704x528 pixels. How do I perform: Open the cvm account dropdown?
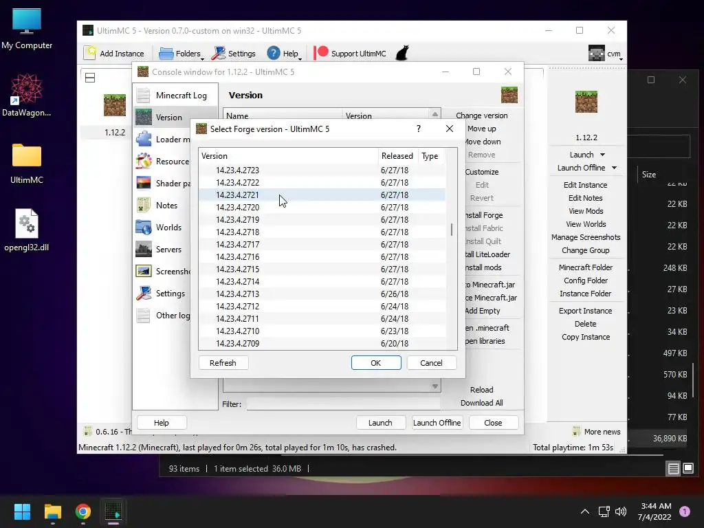606,54
